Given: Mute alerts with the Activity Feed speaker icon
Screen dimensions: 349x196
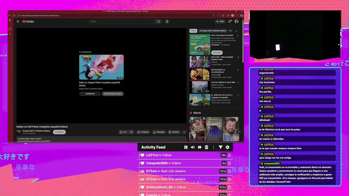Looking at the screenshot, I should [193, 147].
